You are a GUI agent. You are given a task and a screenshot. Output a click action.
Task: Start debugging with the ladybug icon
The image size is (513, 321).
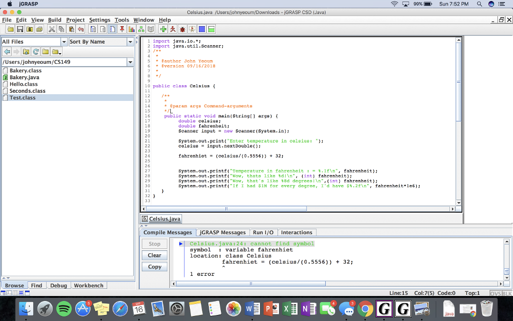tap(182, 29)
